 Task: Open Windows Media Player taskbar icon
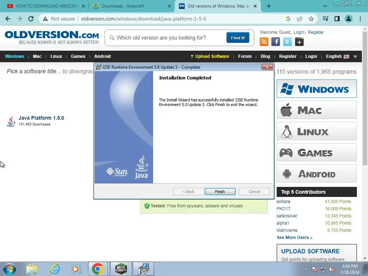coord(75,269)
